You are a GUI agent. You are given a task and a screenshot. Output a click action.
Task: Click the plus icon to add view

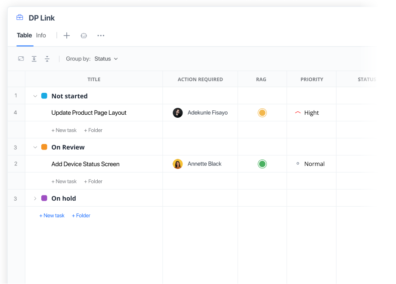67,36
